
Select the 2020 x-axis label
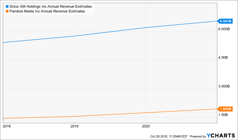click(x=146, y=126)
